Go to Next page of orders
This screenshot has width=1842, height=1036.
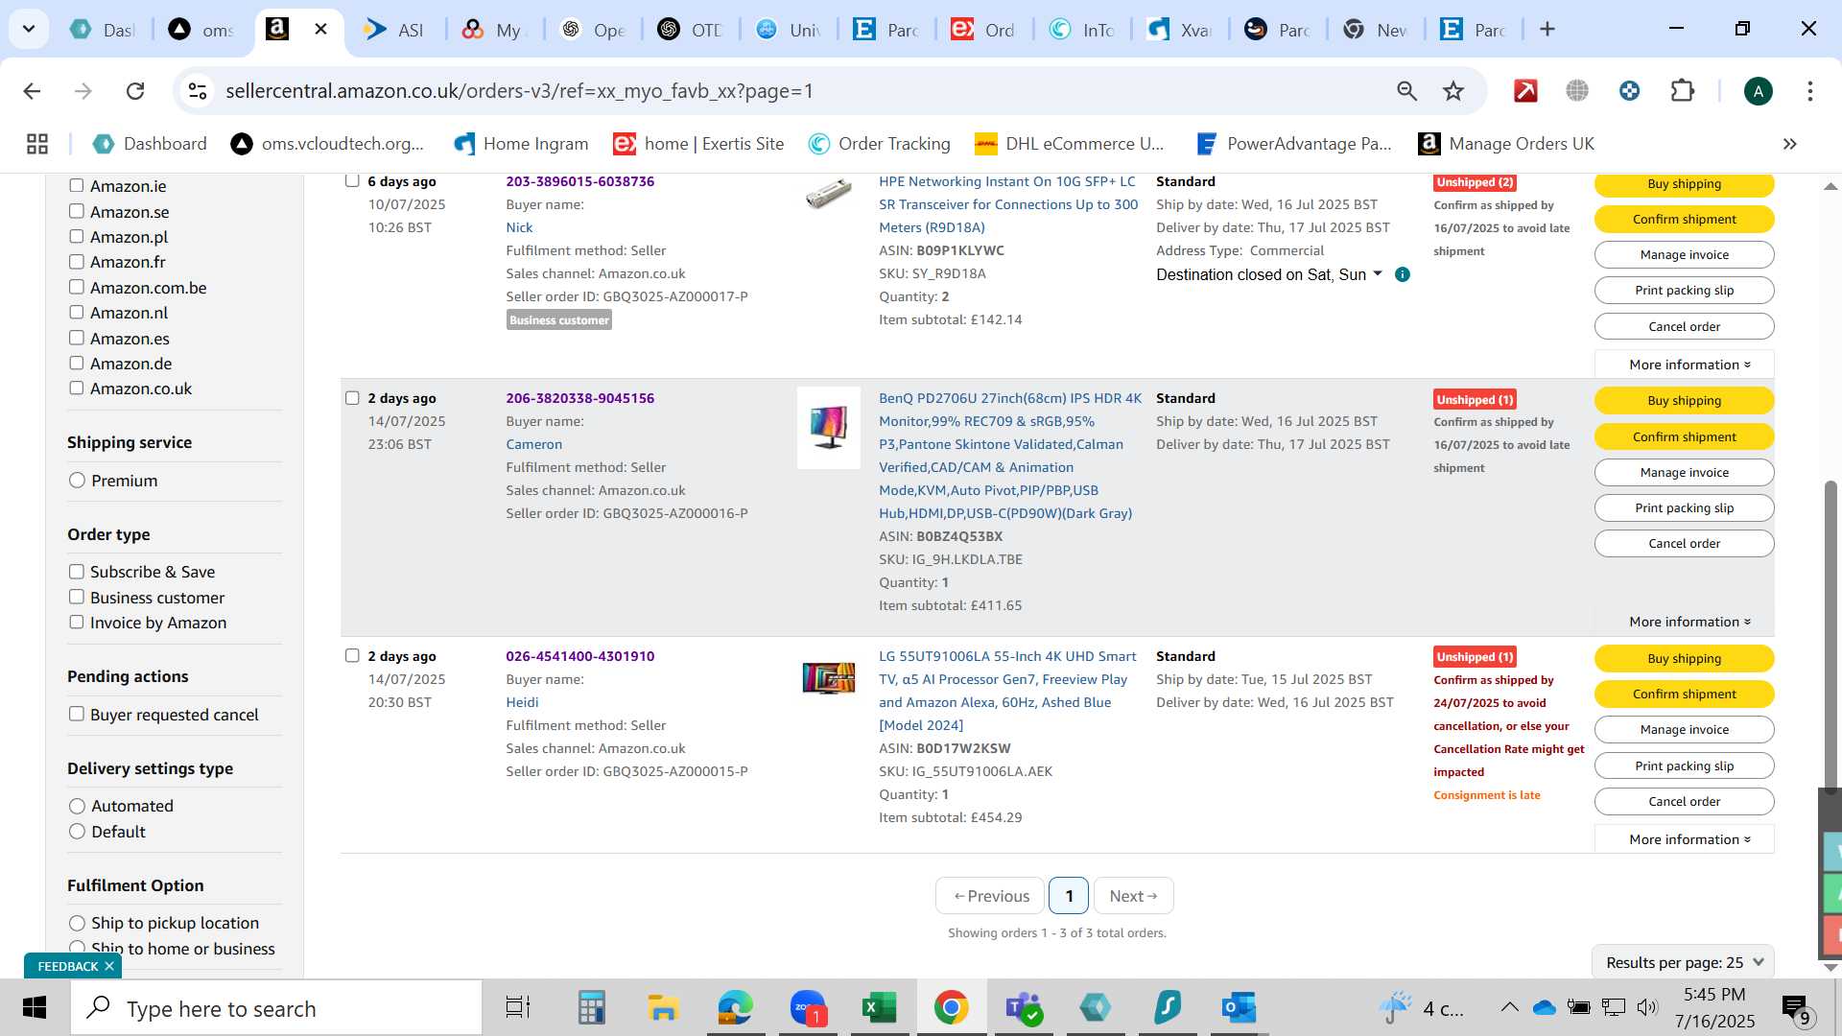(x=1133, y=896)
